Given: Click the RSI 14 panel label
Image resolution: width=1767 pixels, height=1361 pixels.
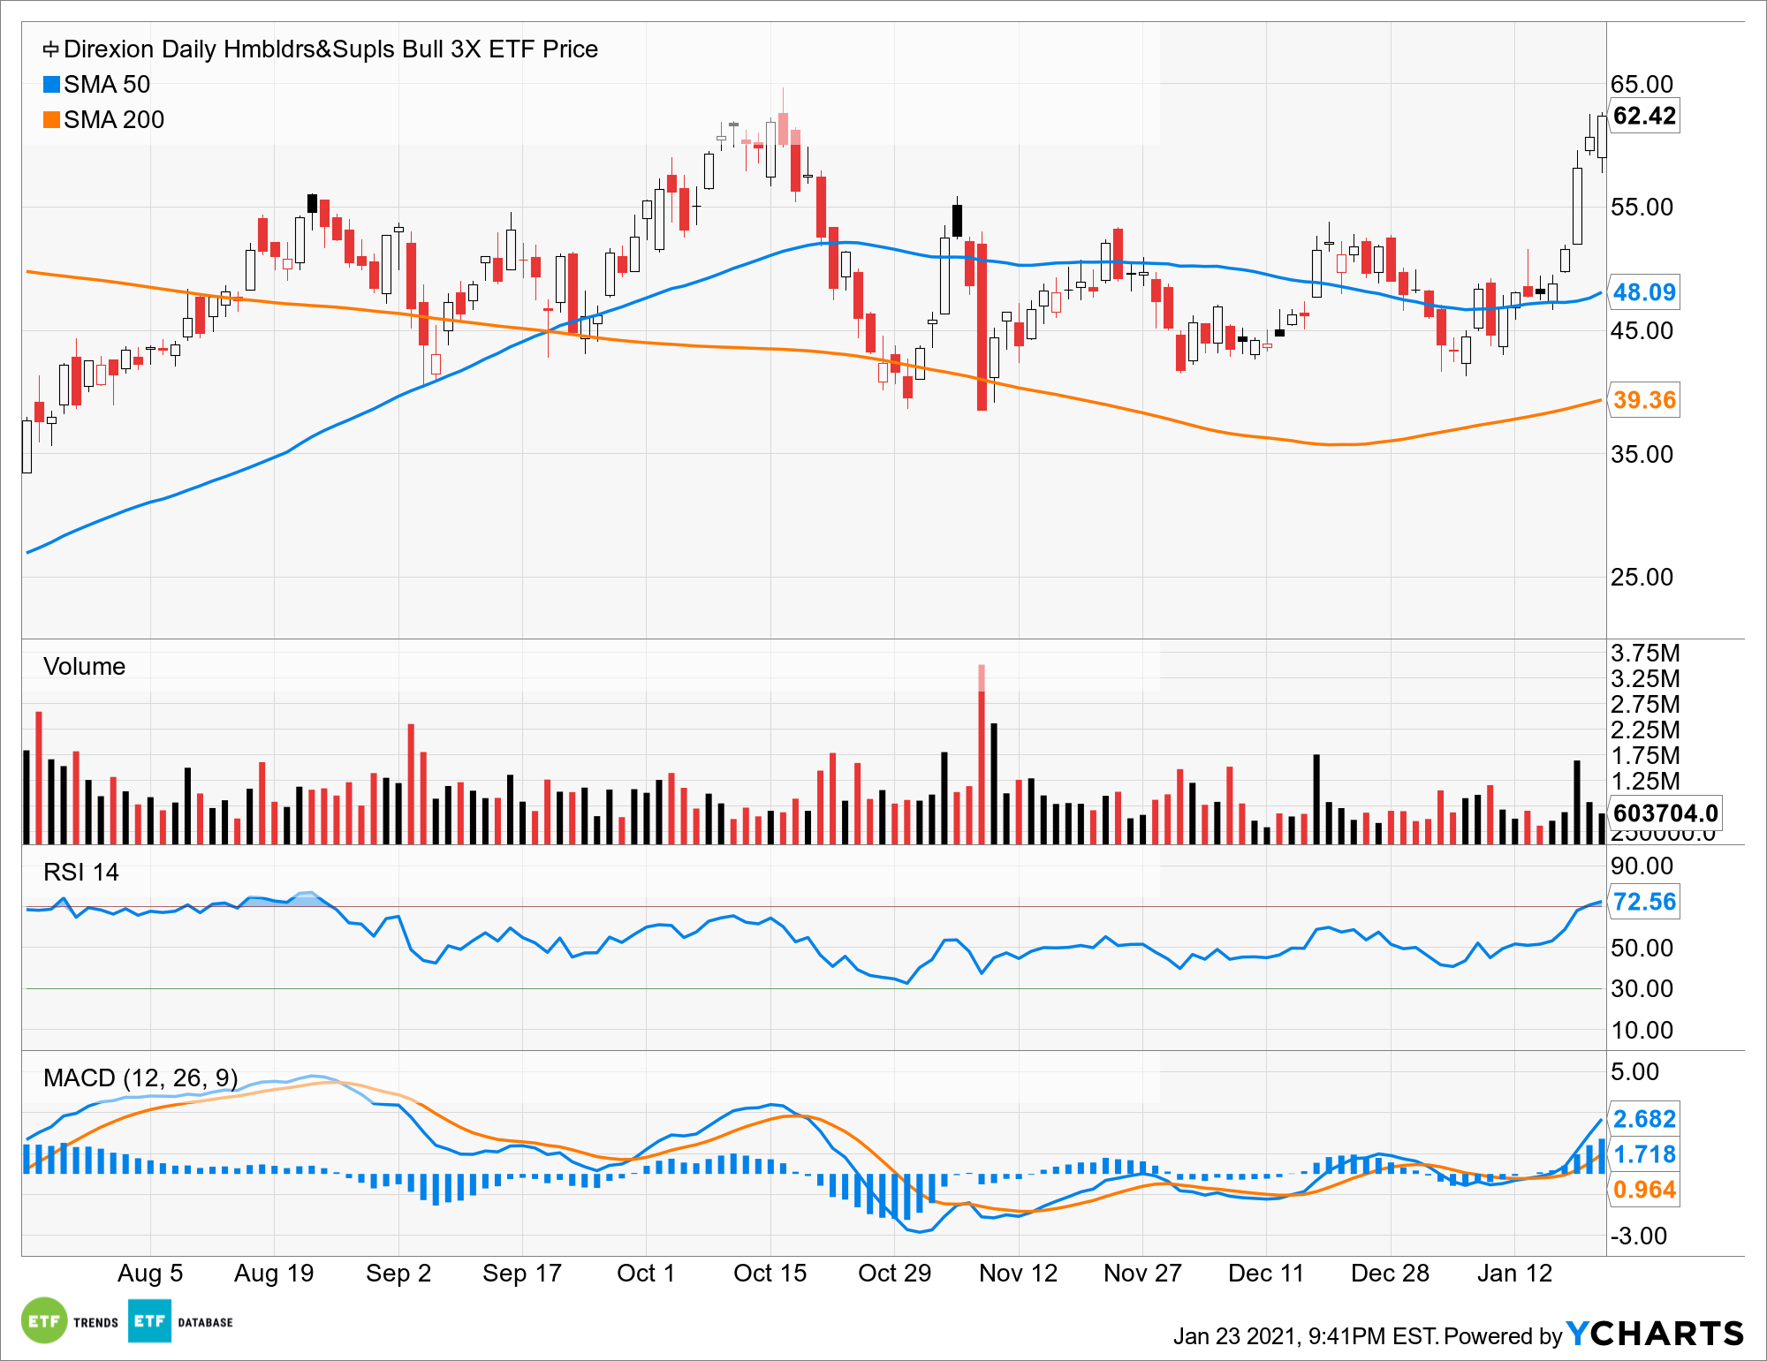Looking at the screenshot, I should click(80, 873).
